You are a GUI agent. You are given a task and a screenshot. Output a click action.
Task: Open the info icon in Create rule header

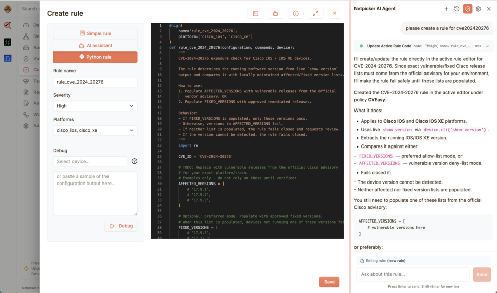(x=295, y=13)
